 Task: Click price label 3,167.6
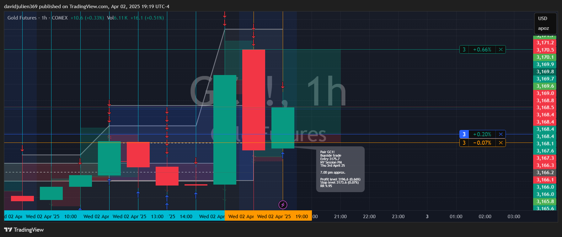pyautogui.click(x=545, y=151)
